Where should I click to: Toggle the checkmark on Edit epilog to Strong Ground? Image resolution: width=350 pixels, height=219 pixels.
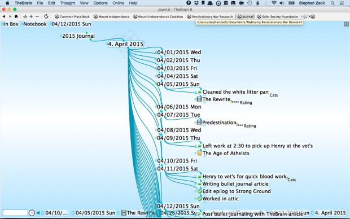(x=199, y=191)
